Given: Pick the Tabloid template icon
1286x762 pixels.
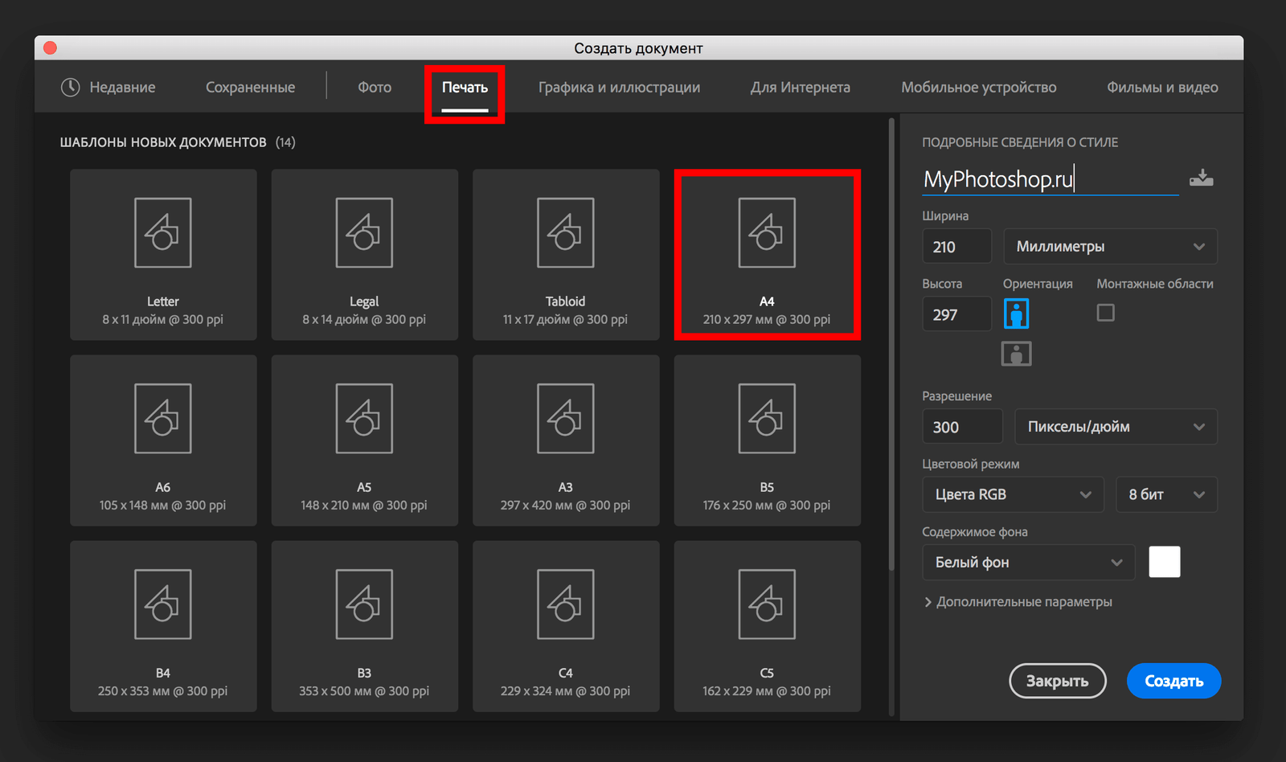Looking at the screenshot, I should (x=566, y=233).
